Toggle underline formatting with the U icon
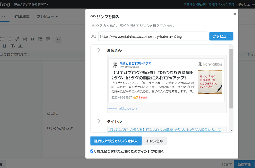The width and height of the screenshot is (255, 168). [4, 46]
